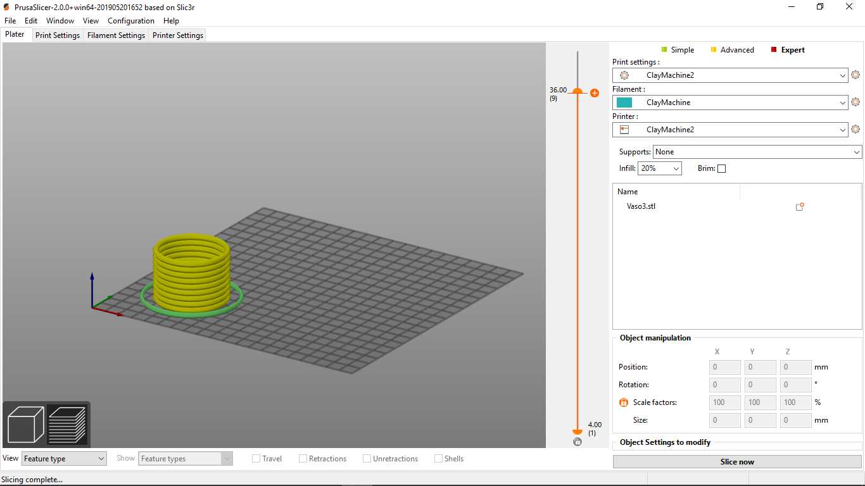Switch to the Plater tab
Screen dimensions: 865x486
point(15,35)
